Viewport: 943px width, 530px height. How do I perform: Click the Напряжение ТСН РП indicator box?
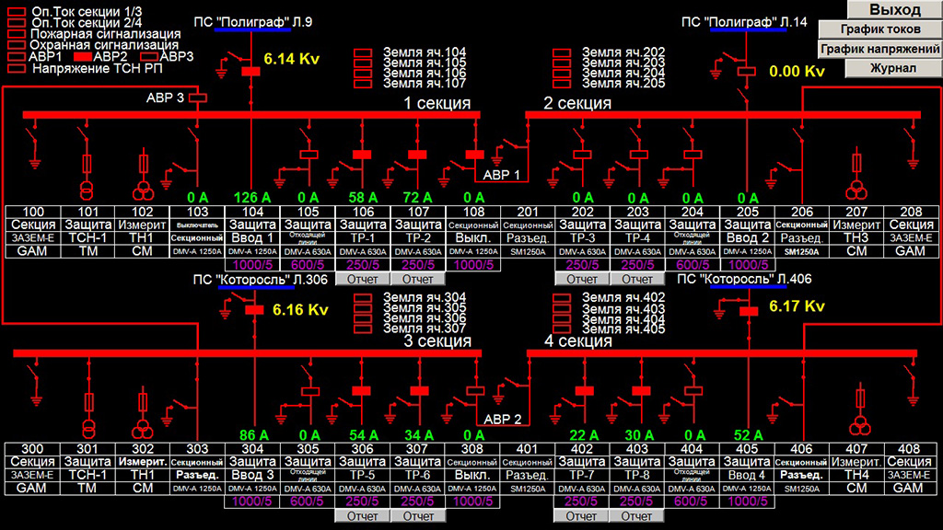point(17,68)
